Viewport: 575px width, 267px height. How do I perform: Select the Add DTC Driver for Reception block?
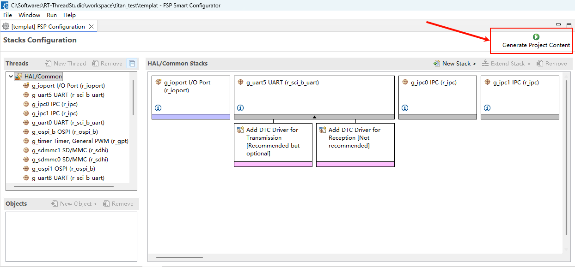click(x=355, y=138)
